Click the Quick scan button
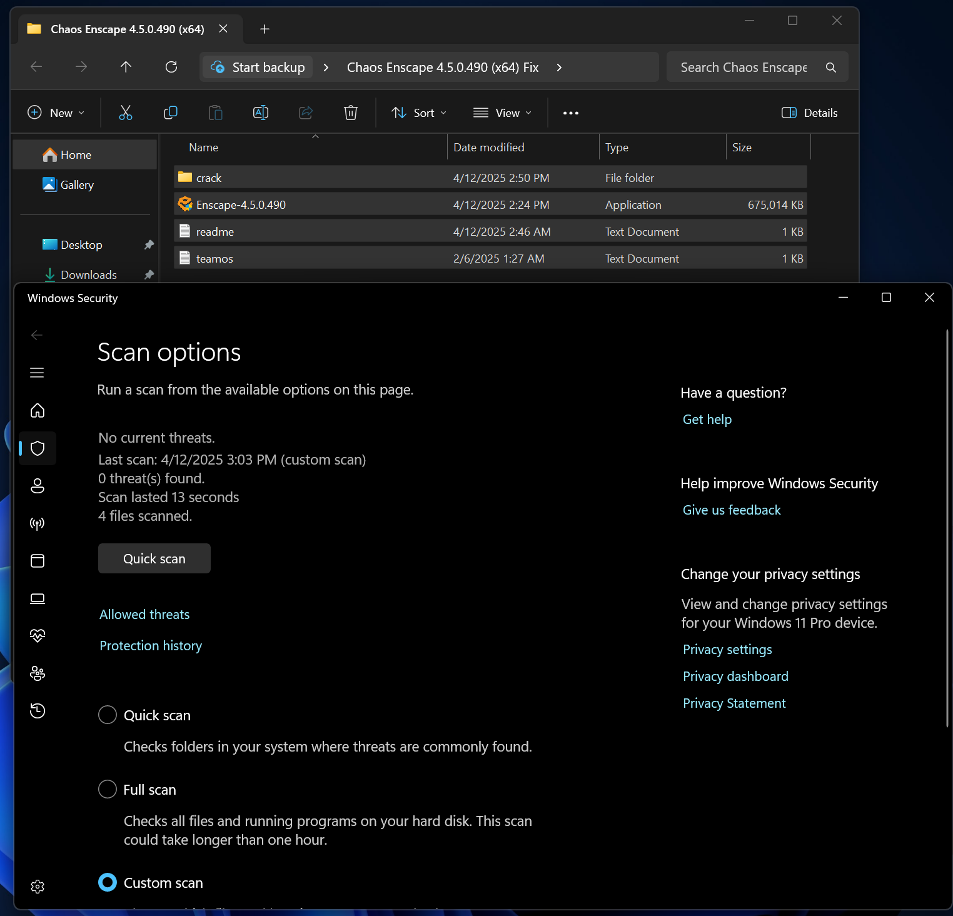 tap(154, 558)
